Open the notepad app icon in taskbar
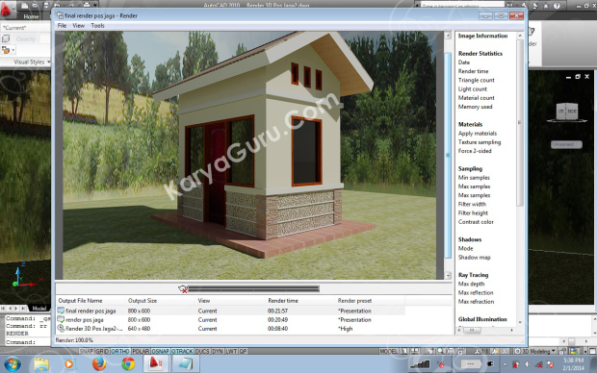This screenshot has width=597, height=373. point(185,364)
